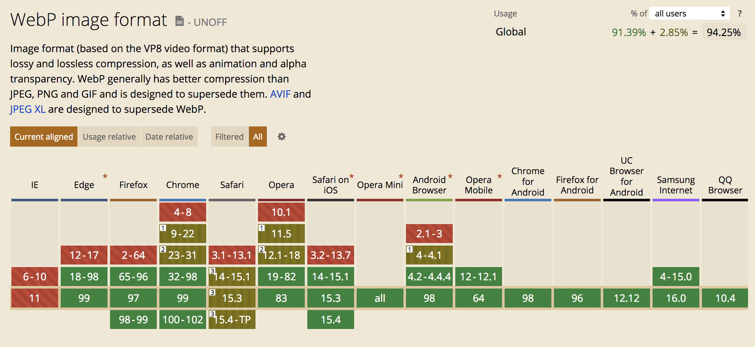Click the question mark help icon
Viewport: 755px width, 347px height.
pyautogui.click(x=740, y=14)
